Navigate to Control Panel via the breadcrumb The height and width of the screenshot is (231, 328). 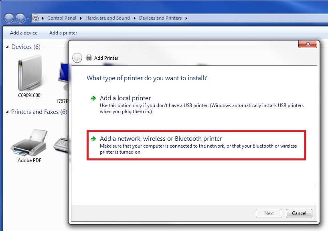(62, 18)
